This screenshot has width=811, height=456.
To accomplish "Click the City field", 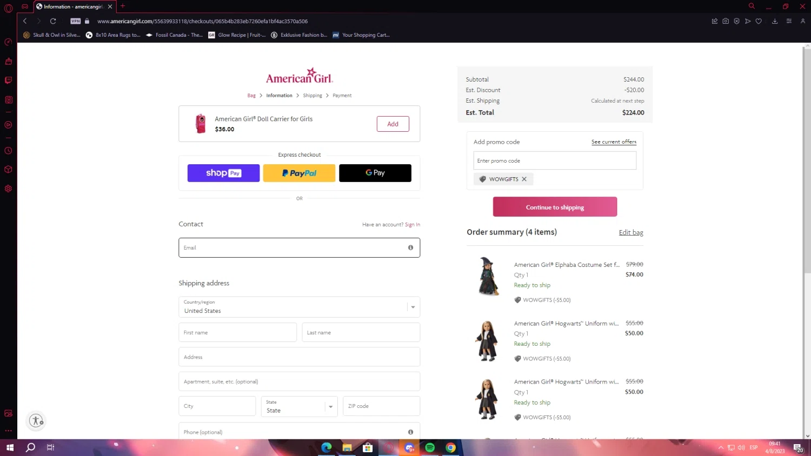I will (x=217, y=406).
